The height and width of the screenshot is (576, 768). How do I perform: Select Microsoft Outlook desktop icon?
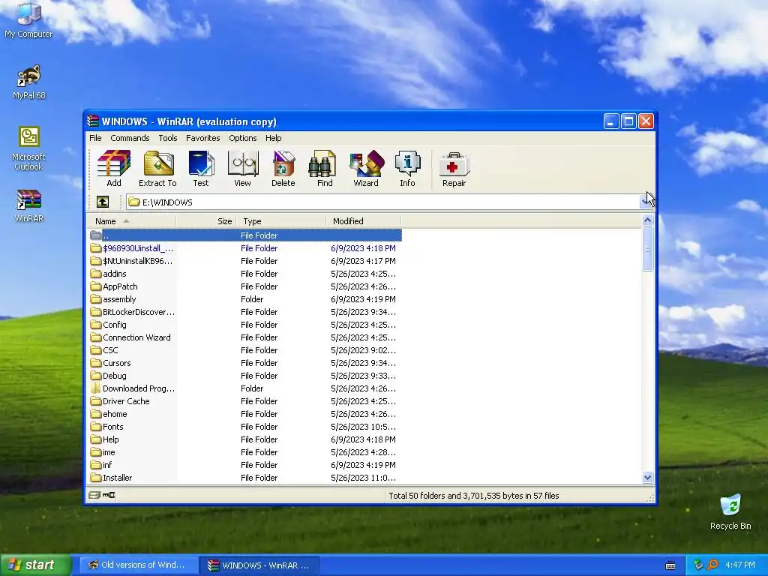pos(28,149)
